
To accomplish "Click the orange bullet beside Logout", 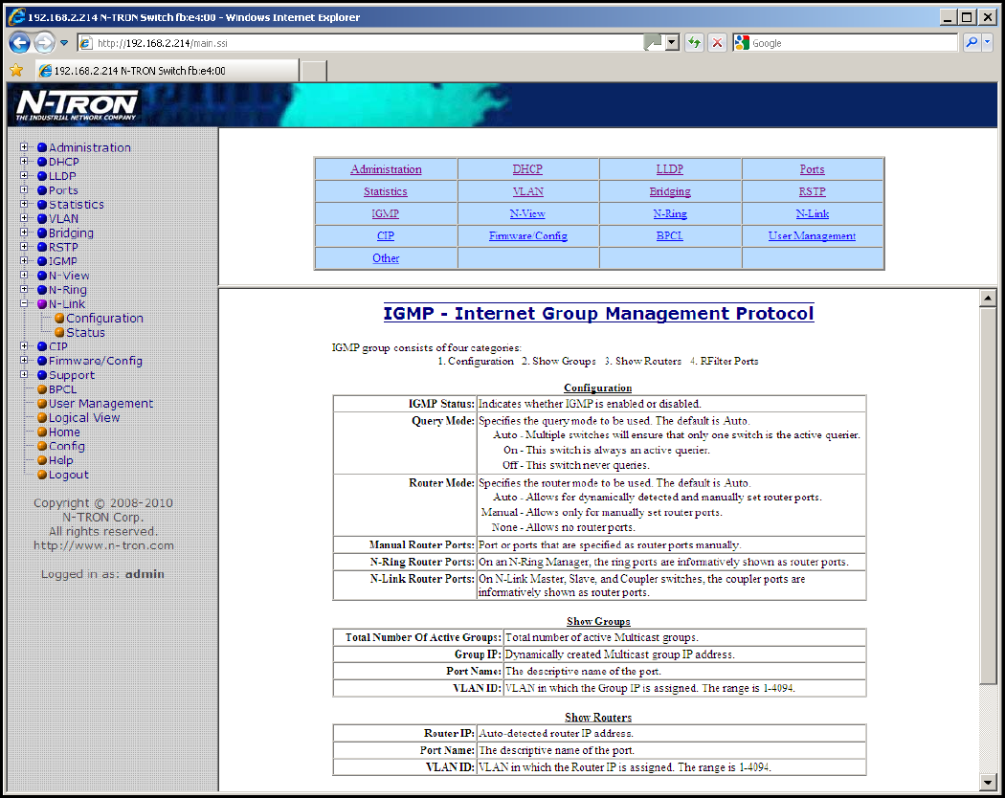I will point(42,475).
